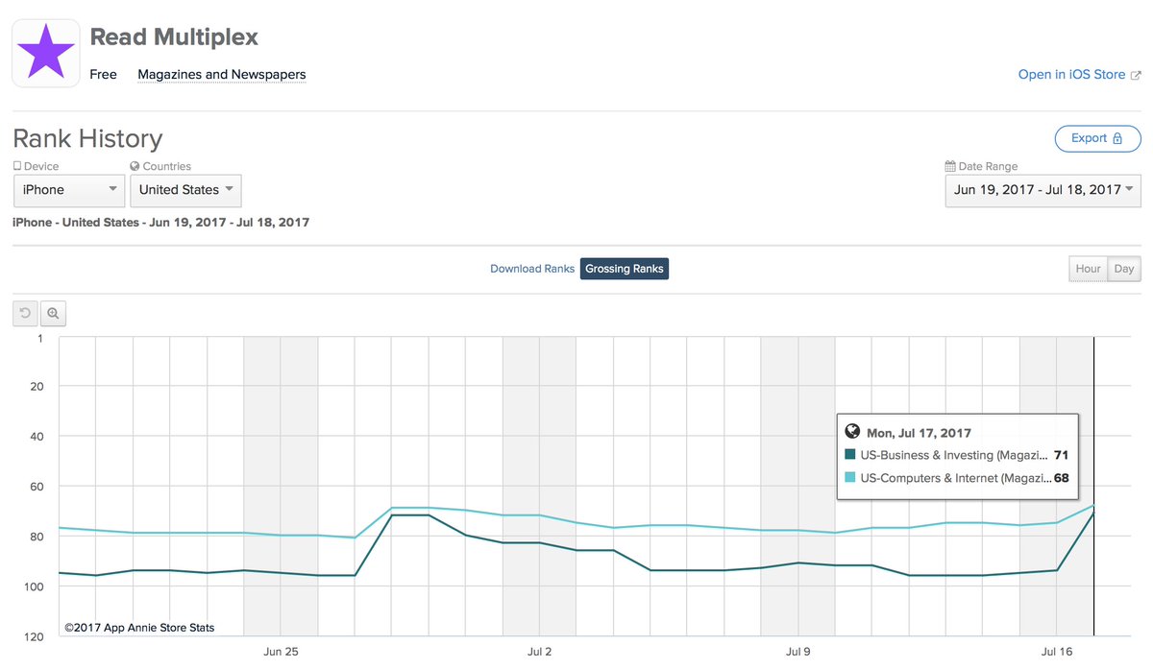
Task: Click the chart reset zoom icon
Action: click(26, 313)
